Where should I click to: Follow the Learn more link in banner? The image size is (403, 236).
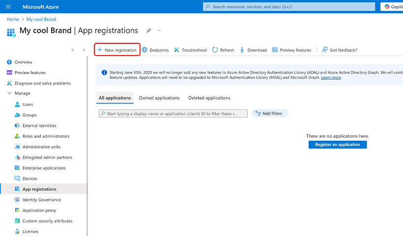(x=331, y=77)
